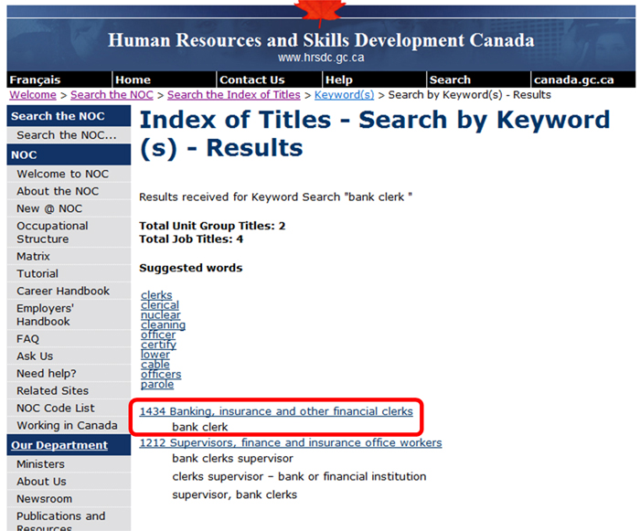Click 'bank clerks supervisor' job title
Viewport: 640px width, 531px height.
pos(232,459)
